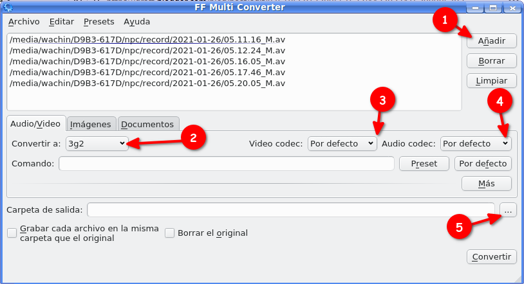Screen dimensions: 524x284
Task: Toggle the Borrar el original checkbox
Action: [169, 233]
